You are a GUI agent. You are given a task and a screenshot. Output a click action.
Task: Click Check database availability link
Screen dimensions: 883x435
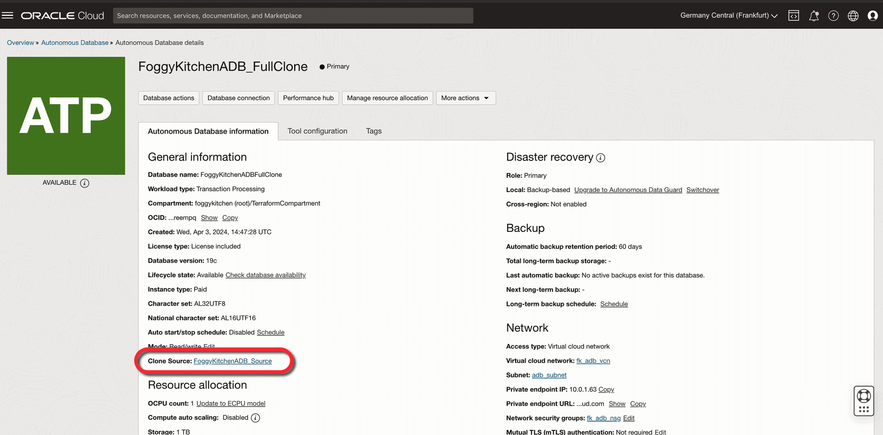click(265, 275)
